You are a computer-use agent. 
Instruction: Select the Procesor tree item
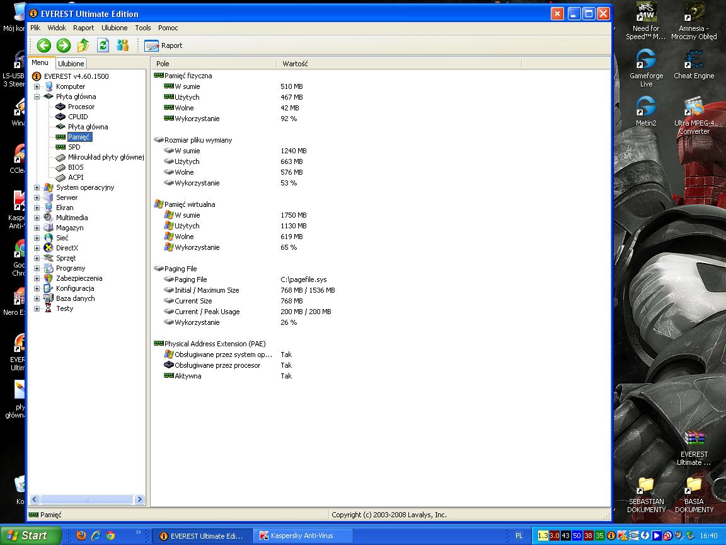point(81,107)
